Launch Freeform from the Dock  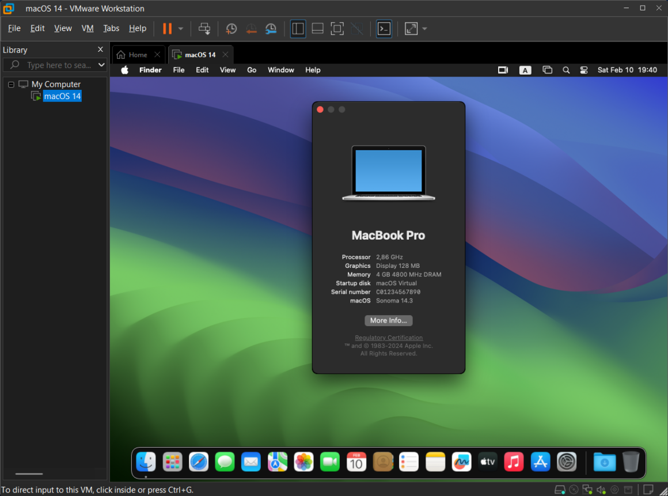(x=461, y=462)
